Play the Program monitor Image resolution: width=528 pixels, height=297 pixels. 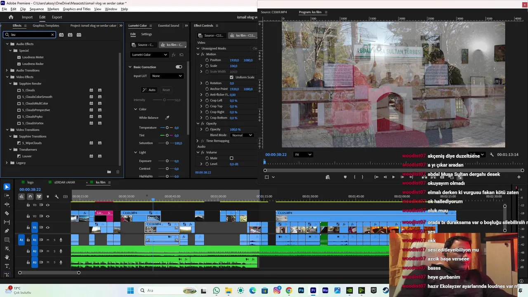[393, 177]
